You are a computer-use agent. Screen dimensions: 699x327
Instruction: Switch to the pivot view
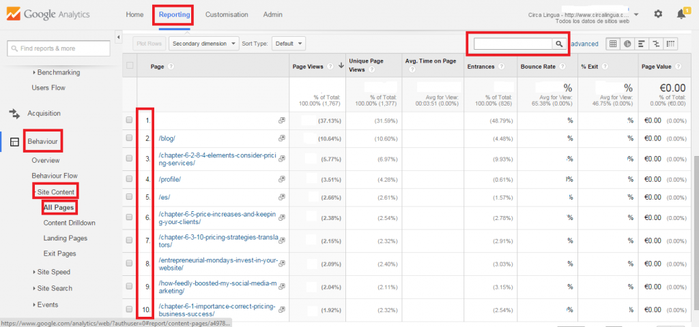670,44
